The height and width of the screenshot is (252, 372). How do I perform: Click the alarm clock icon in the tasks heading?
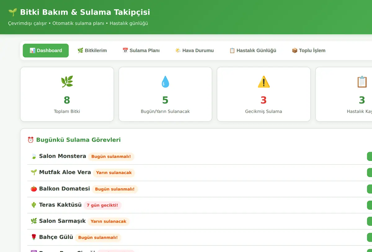tap(31, 140)
